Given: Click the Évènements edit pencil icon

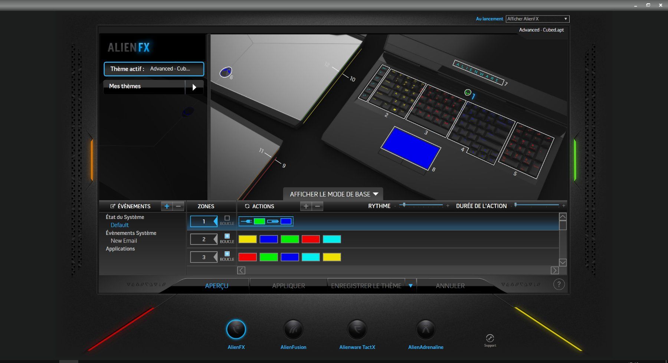Looking at the screenshot, I should tap(113, 206).
